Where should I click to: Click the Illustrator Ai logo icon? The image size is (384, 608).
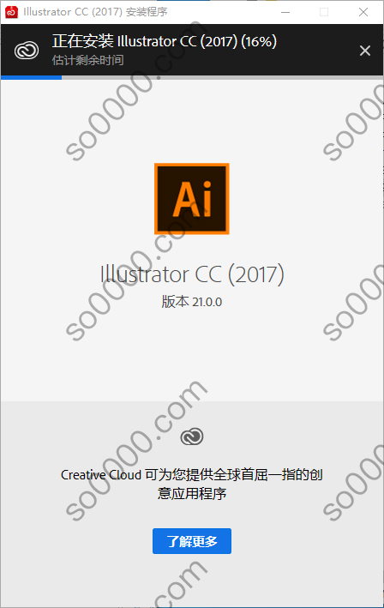click(x=192, y=199)
